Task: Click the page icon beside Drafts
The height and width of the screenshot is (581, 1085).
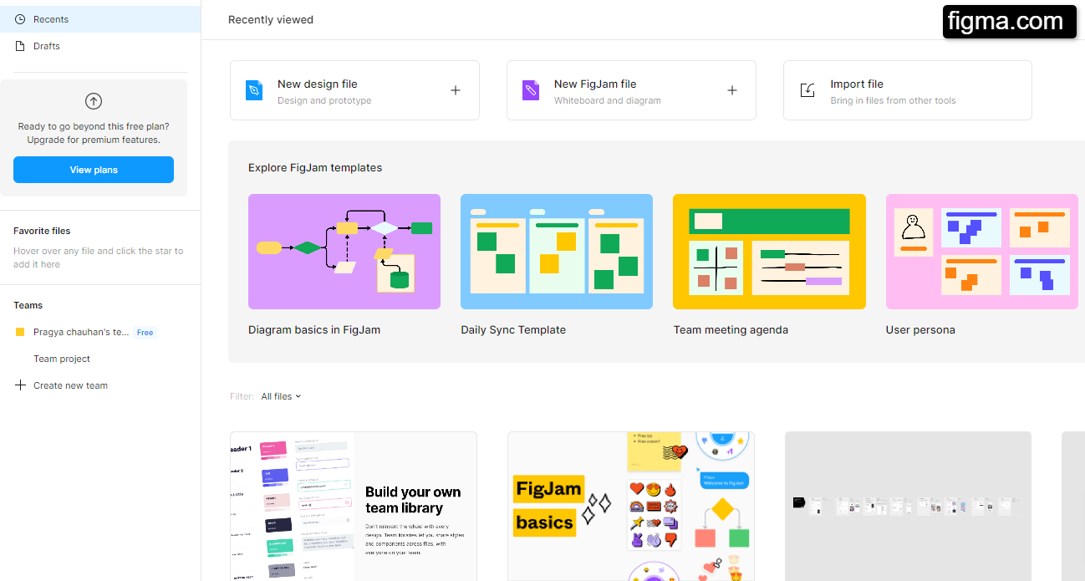Action: click(20, 46)
